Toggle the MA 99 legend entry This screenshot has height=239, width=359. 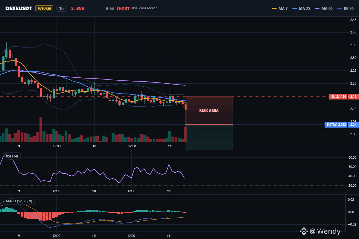click(x=323, y=8)
